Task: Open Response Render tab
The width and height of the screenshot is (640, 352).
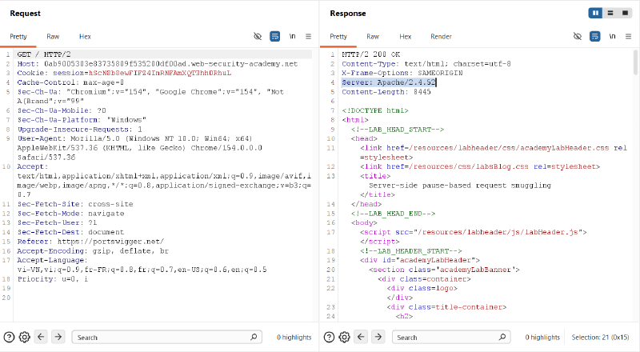Action: [x=442, y=36]
